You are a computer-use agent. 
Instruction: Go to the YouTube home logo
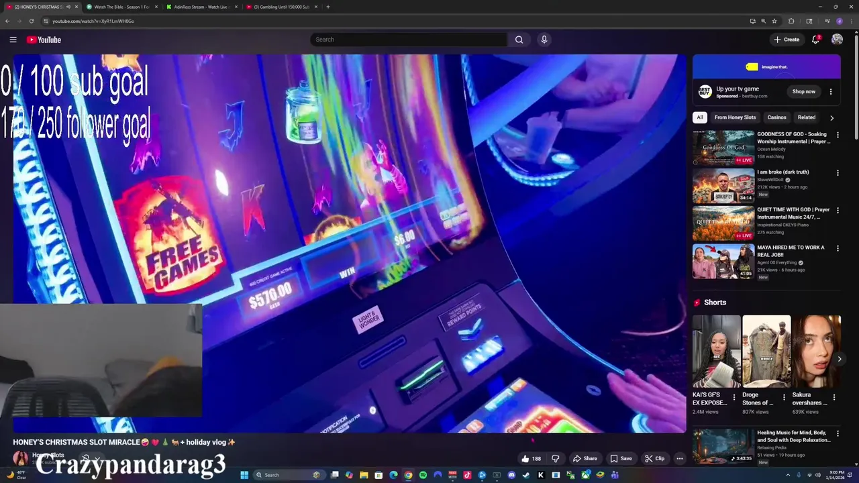[44, 40]
